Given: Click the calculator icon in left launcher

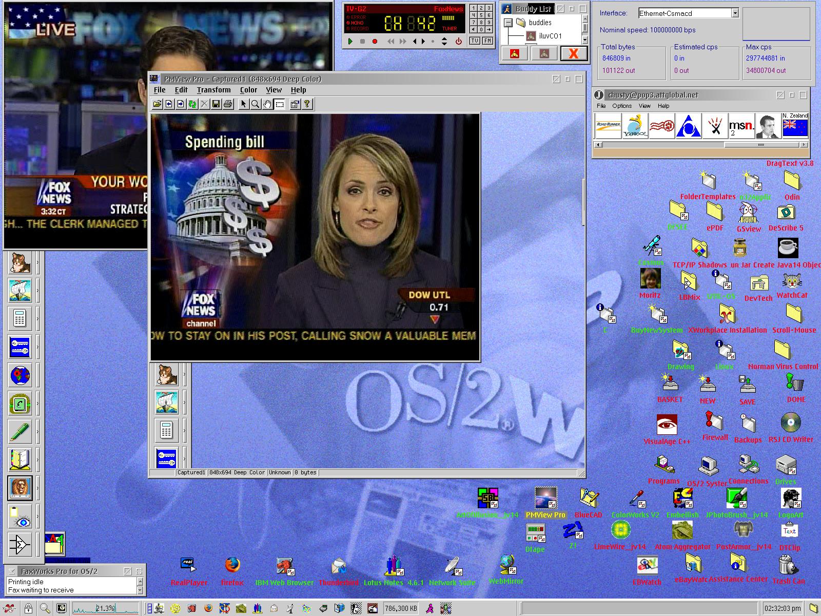Looking at the screenshot, I should click(20, 319).
